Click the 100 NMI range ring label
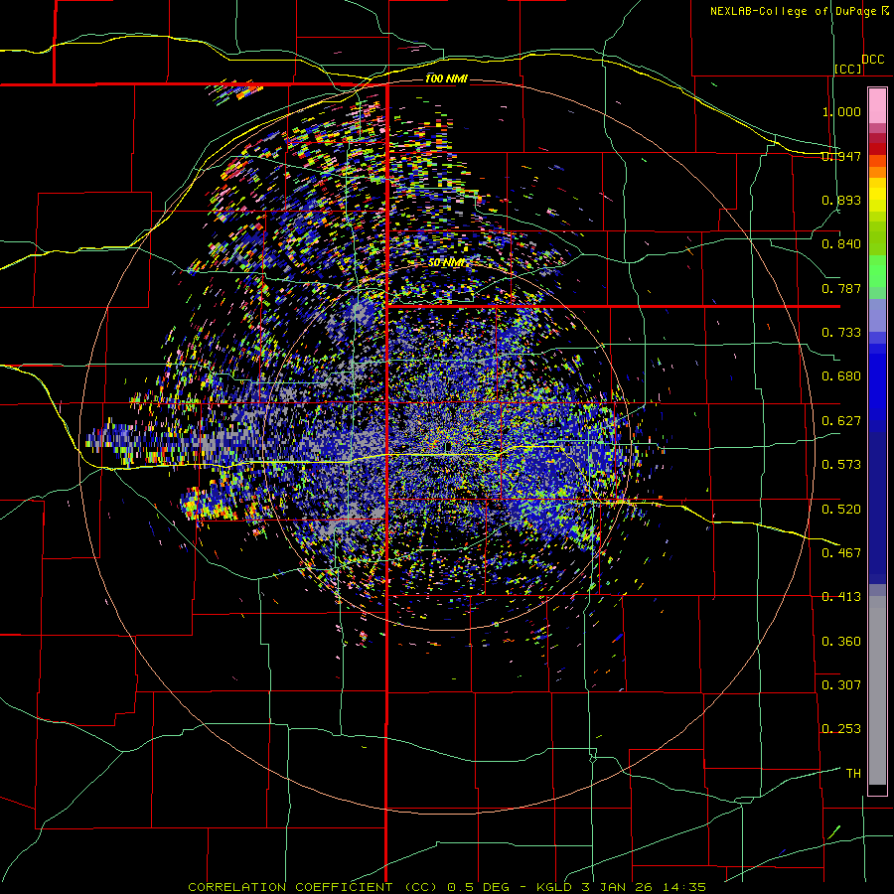This screenshot has height=894, width=894. [x=446, y=78]
